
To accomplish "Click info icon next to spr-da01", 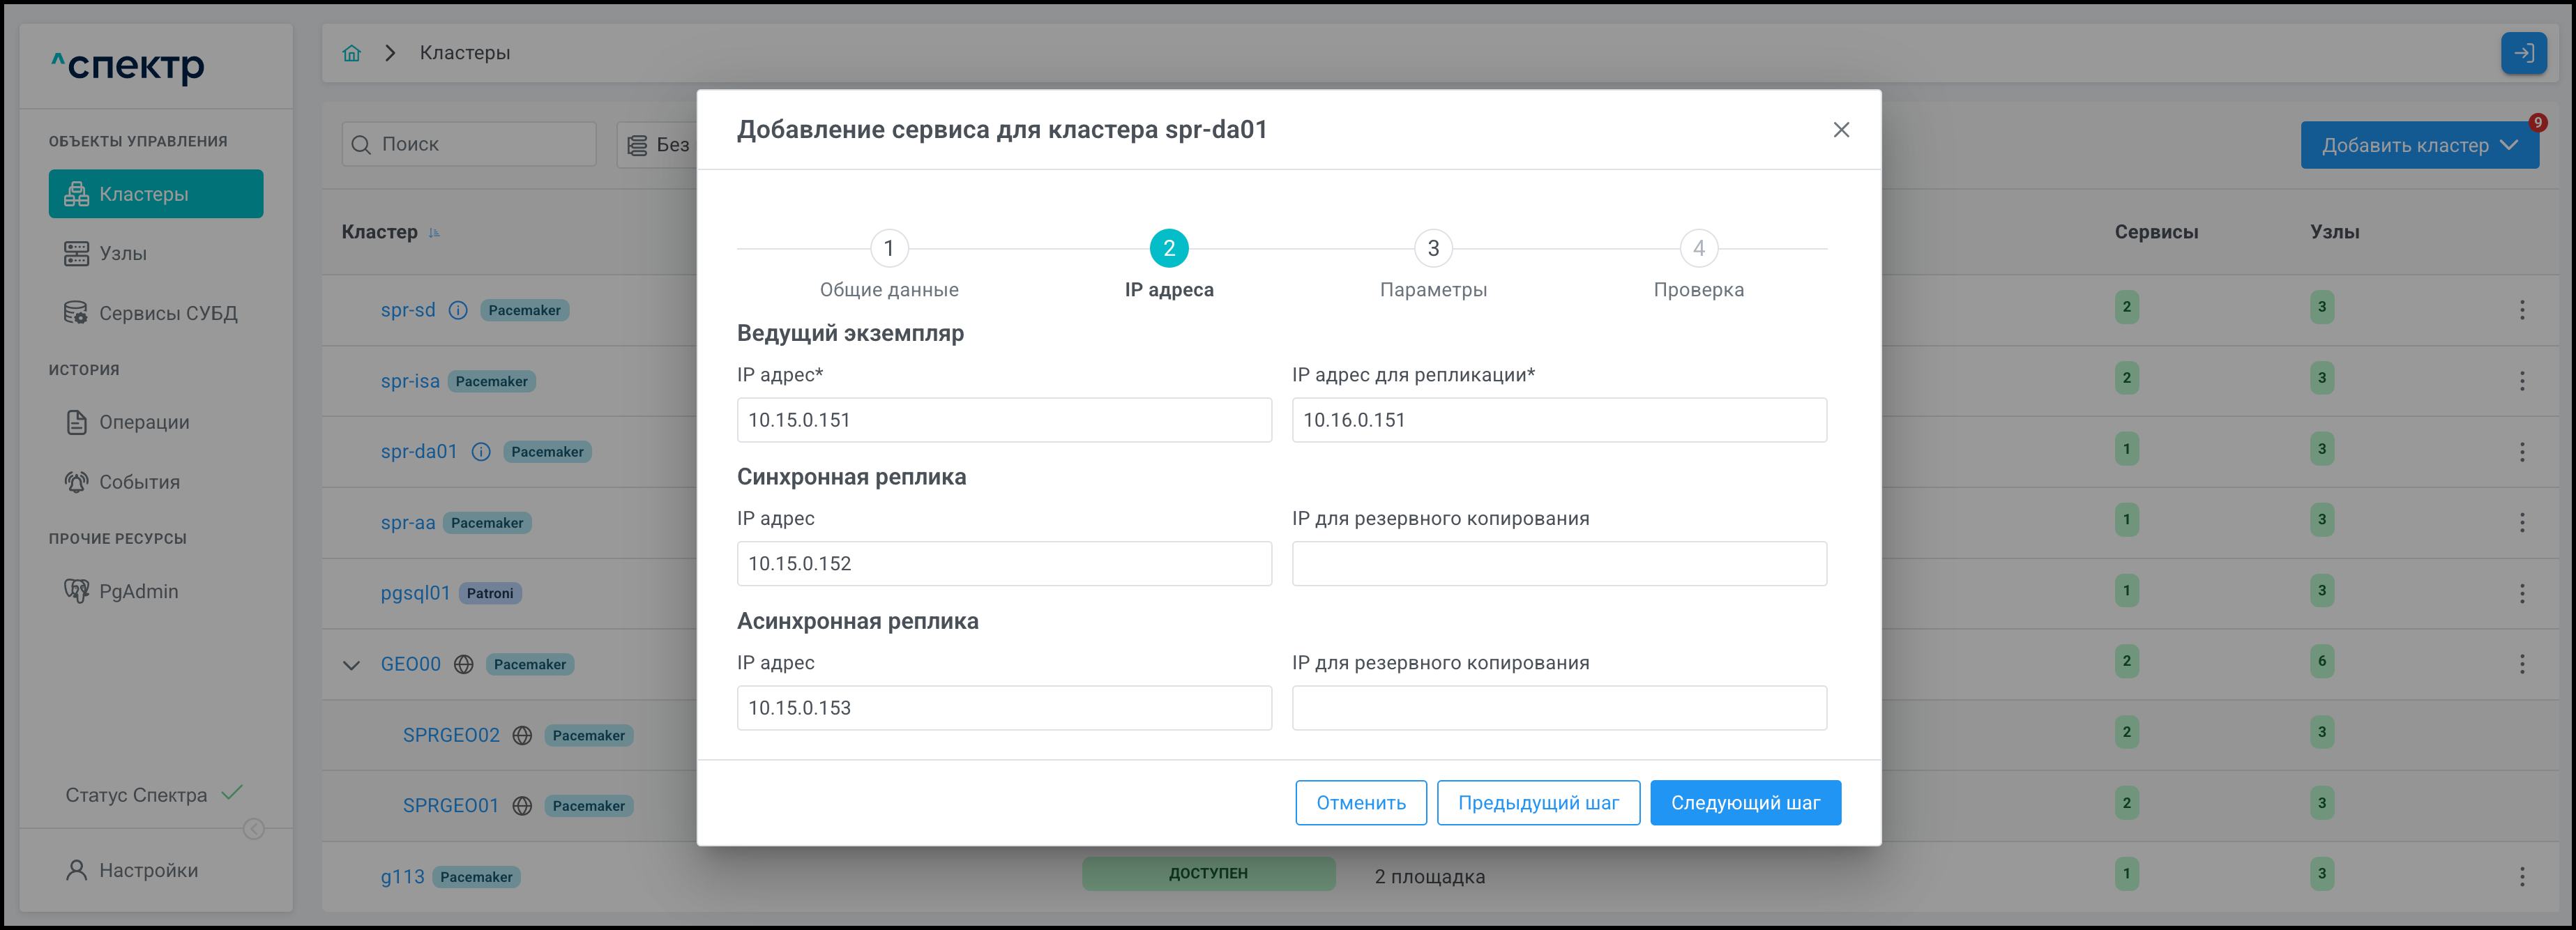I will click(x=481, y=452).
